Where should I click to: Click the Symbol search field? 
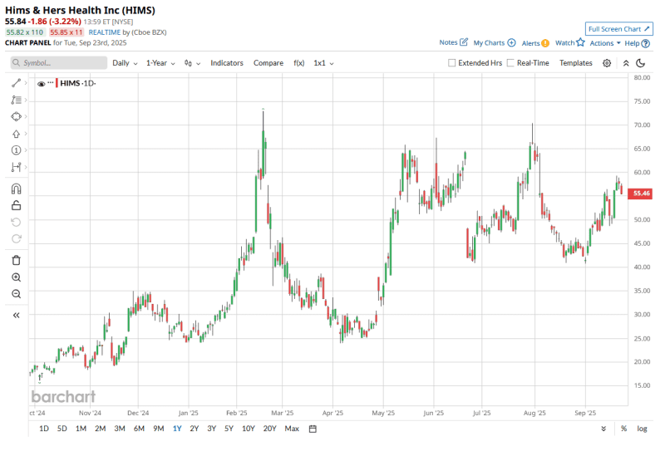tap(58, 63)
